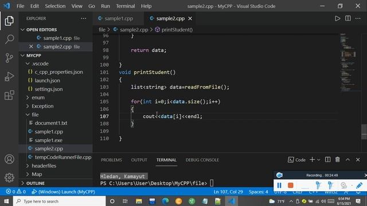Open the View menu
Image resolution: width=367 pixels, height=206 pixels.
[x=77, y=6]
